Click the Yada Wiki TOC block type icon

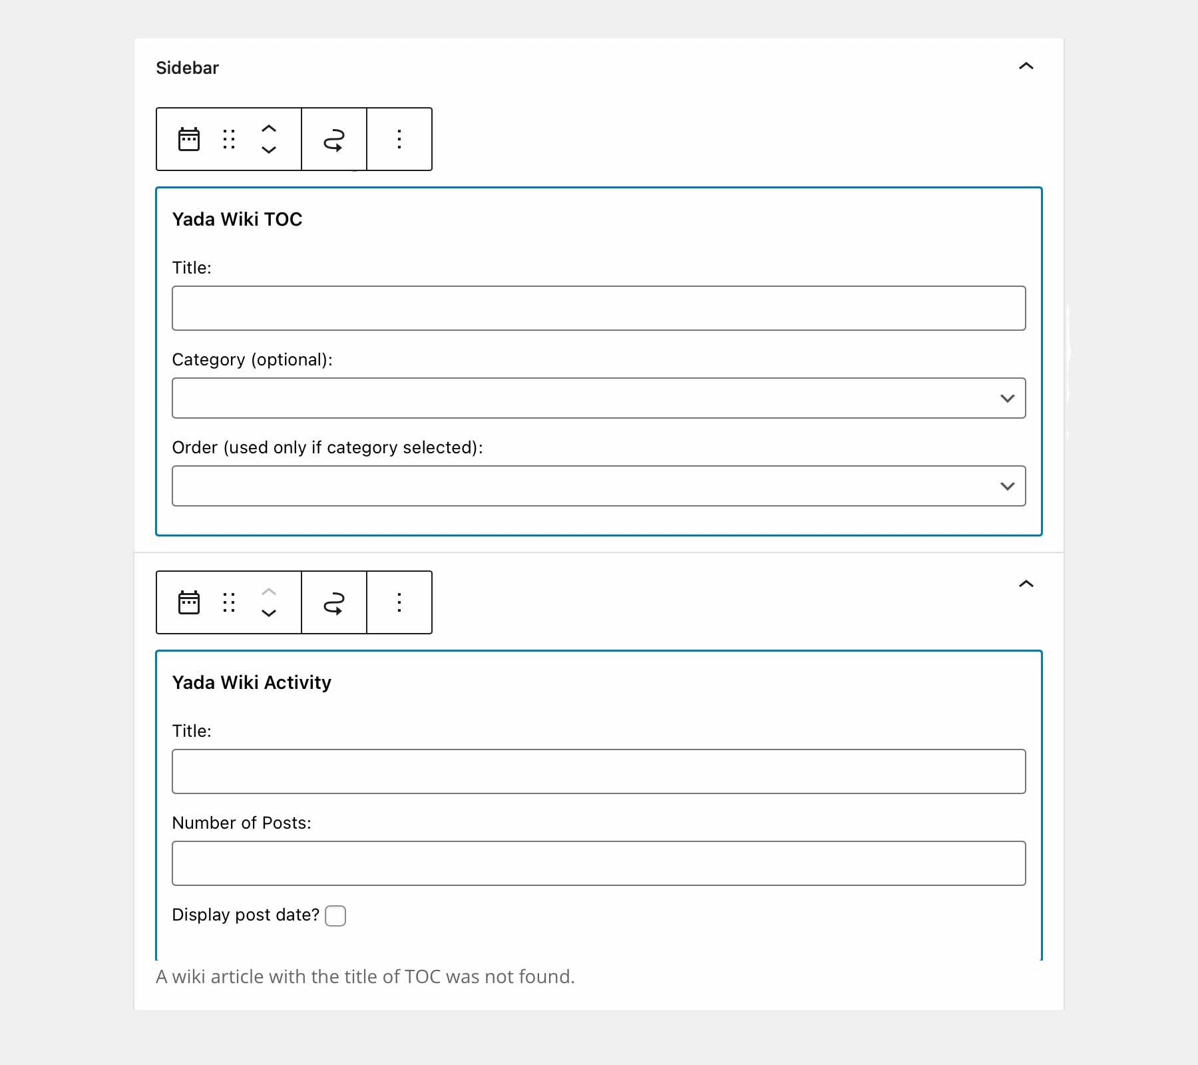pyautogui.click(x=189, y=139)
